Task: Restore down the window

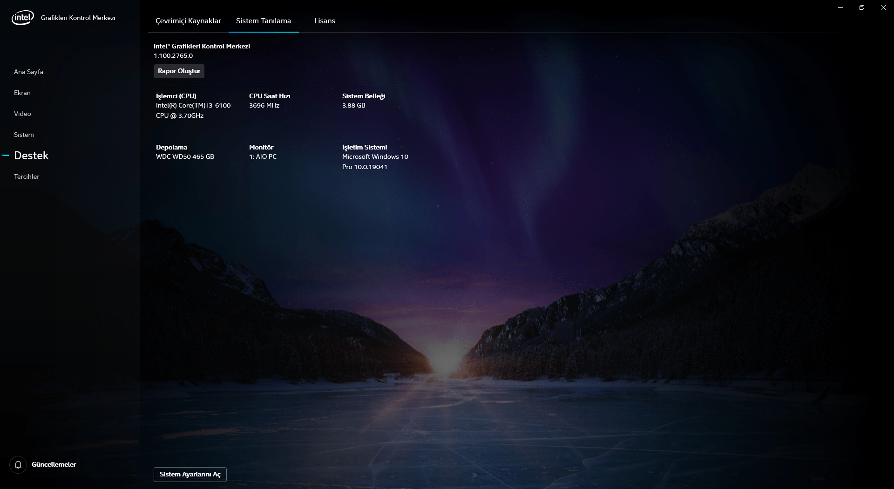Action: (x=862, y=7)
